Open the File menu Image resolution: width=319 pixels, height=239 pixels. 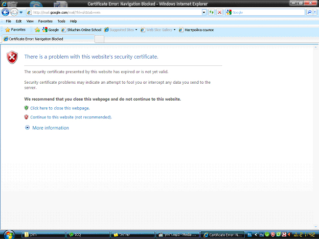(8, 21)
